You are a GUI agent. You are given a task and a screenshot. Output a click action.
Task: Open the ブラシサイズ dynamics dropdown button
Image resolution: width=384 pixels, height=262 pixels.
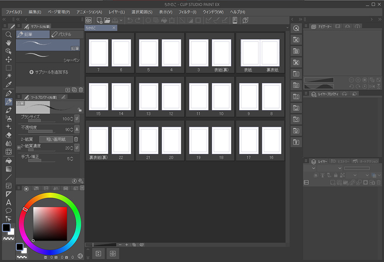(x=77, y=118)
